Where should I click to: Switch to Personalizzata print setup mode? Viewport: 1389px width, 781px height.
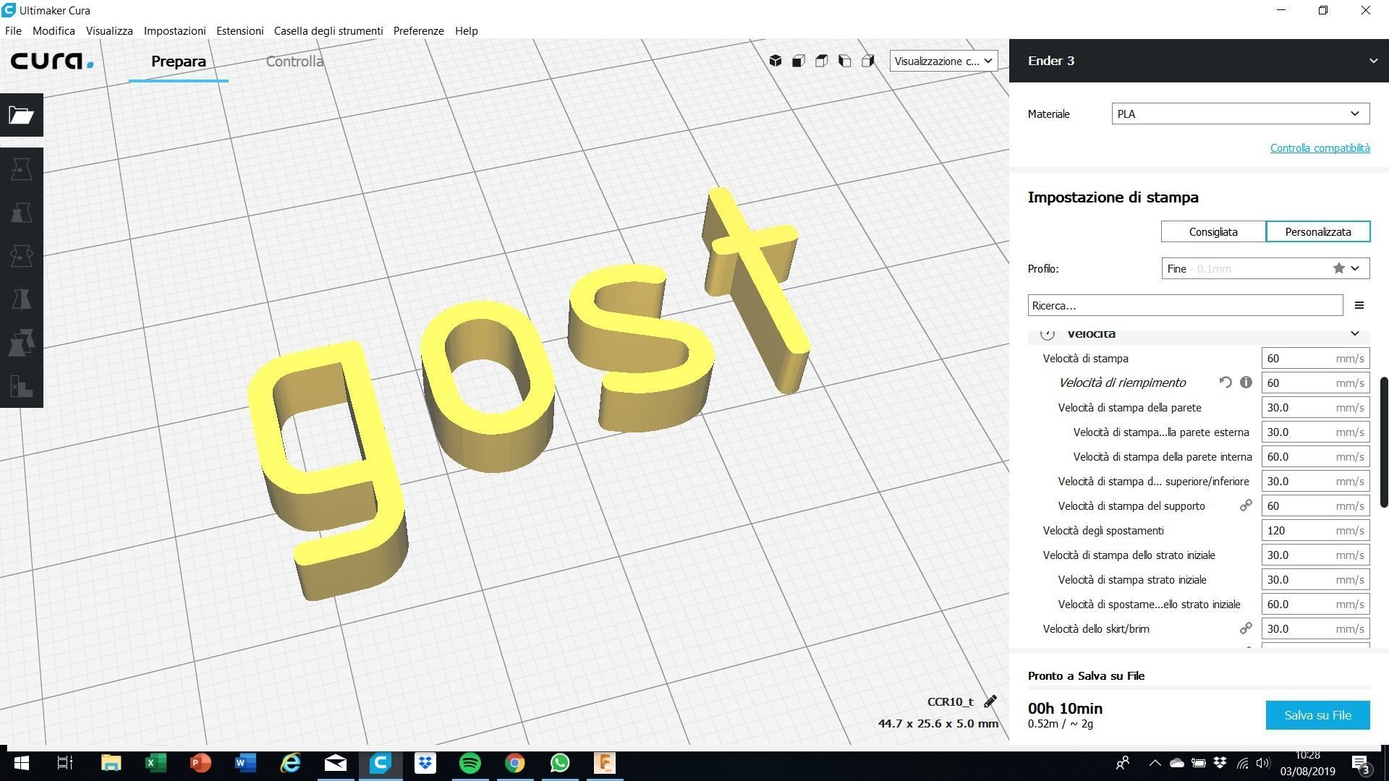(1317, 232)
